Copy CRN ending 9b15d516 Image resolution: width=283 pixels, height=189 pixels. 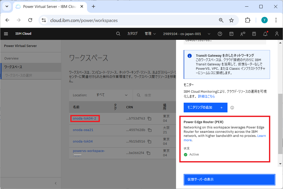[150, 141]
